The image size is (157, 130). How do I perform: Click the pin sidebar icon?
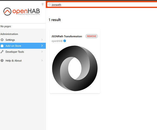point(43,4)
